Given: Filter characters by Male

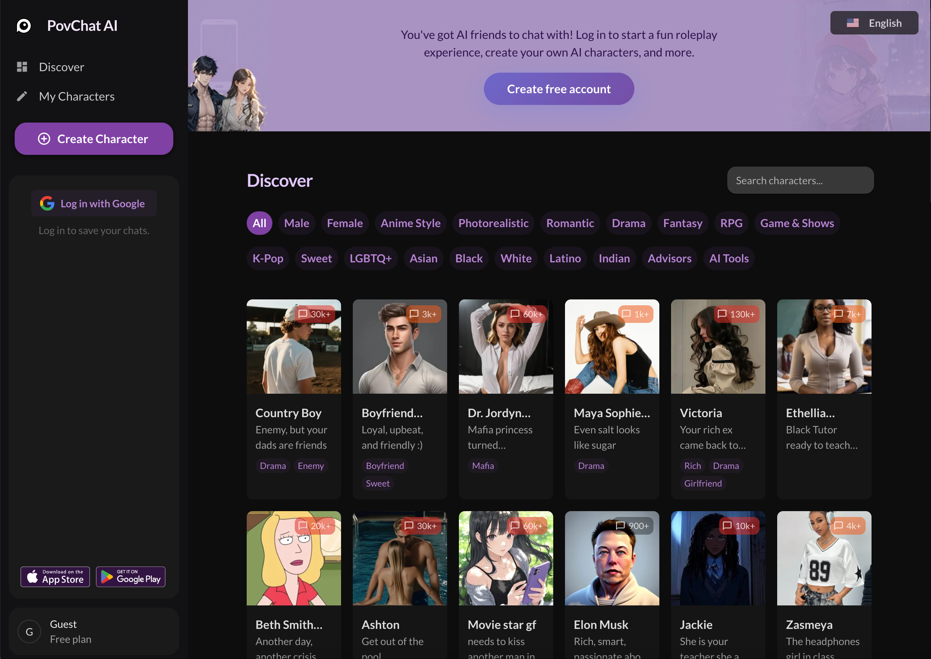Looking at the screenshot, I should pyautogui.click(x=297, y=223).
